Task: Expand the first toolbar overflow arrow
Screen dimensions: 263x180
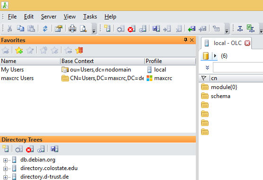Action: point(94,31)
